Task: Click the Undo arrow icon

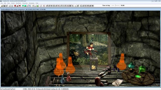Action: pos(10,6)
